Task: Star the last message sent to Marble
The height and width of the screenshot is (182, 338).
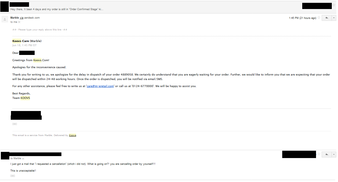Action: 319,154
